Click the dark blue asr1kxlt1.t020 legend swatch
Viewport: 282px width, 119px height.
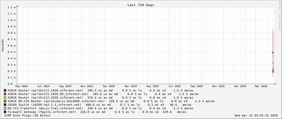pos(5,90)
